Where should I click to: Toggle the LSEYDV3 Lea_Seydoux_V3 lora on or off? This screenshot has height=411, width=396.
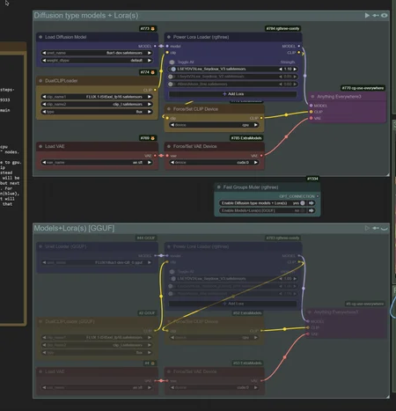pos(173,69)
